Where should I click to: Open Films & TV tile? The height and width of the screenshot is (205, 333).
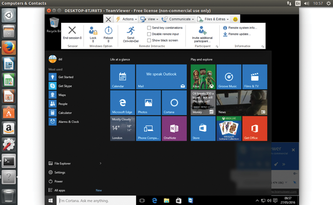tap(255, 77)
